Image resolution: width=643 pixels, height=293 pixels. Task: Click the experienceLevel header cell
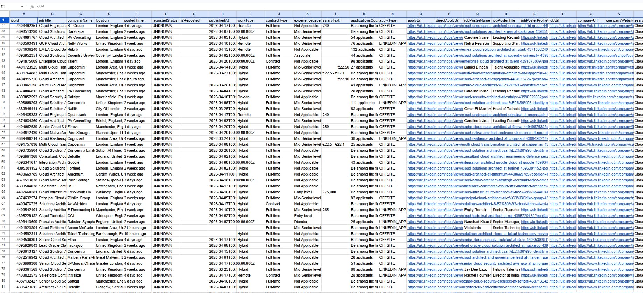click(307, 20)
